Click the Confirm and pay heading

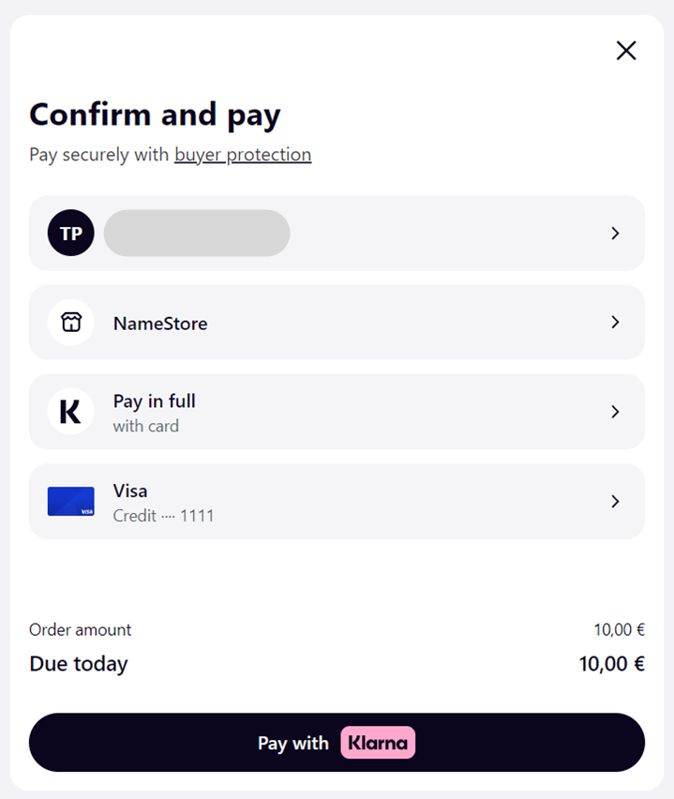[x=155, y=114]
